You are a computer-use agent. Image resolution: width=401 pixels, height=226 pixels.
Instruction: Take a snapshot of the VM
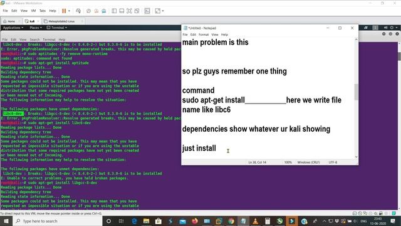click(88, 11)
